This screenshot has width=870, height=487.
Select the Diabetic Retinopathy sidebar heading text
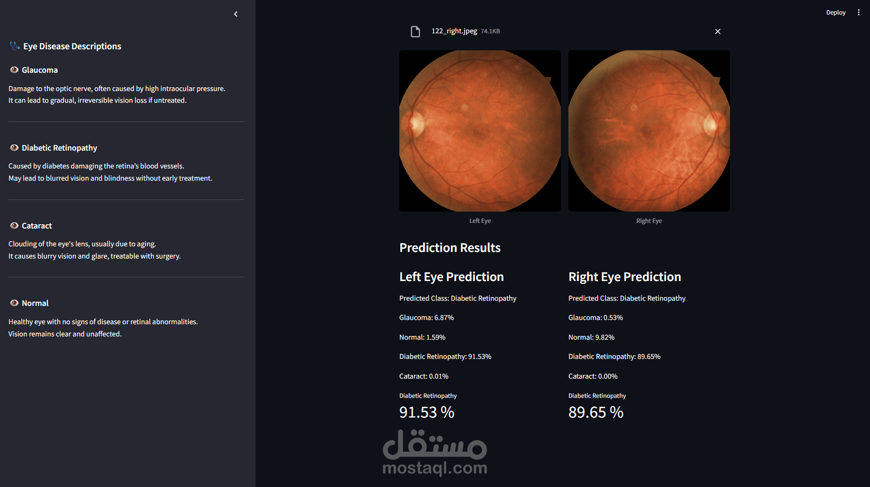pos(60,148)
